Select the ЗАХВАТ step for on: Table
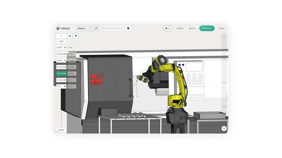Viewport: 282px width, 158px height. (x=61, y=47)
